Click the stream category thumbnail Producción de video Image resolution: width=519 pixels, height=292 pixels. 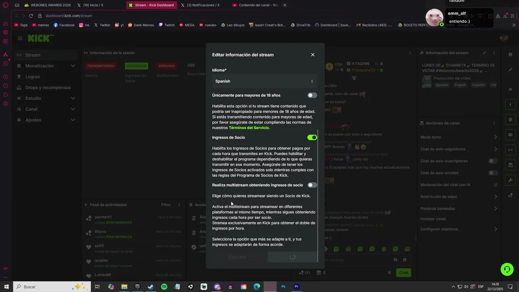(427, 82)
